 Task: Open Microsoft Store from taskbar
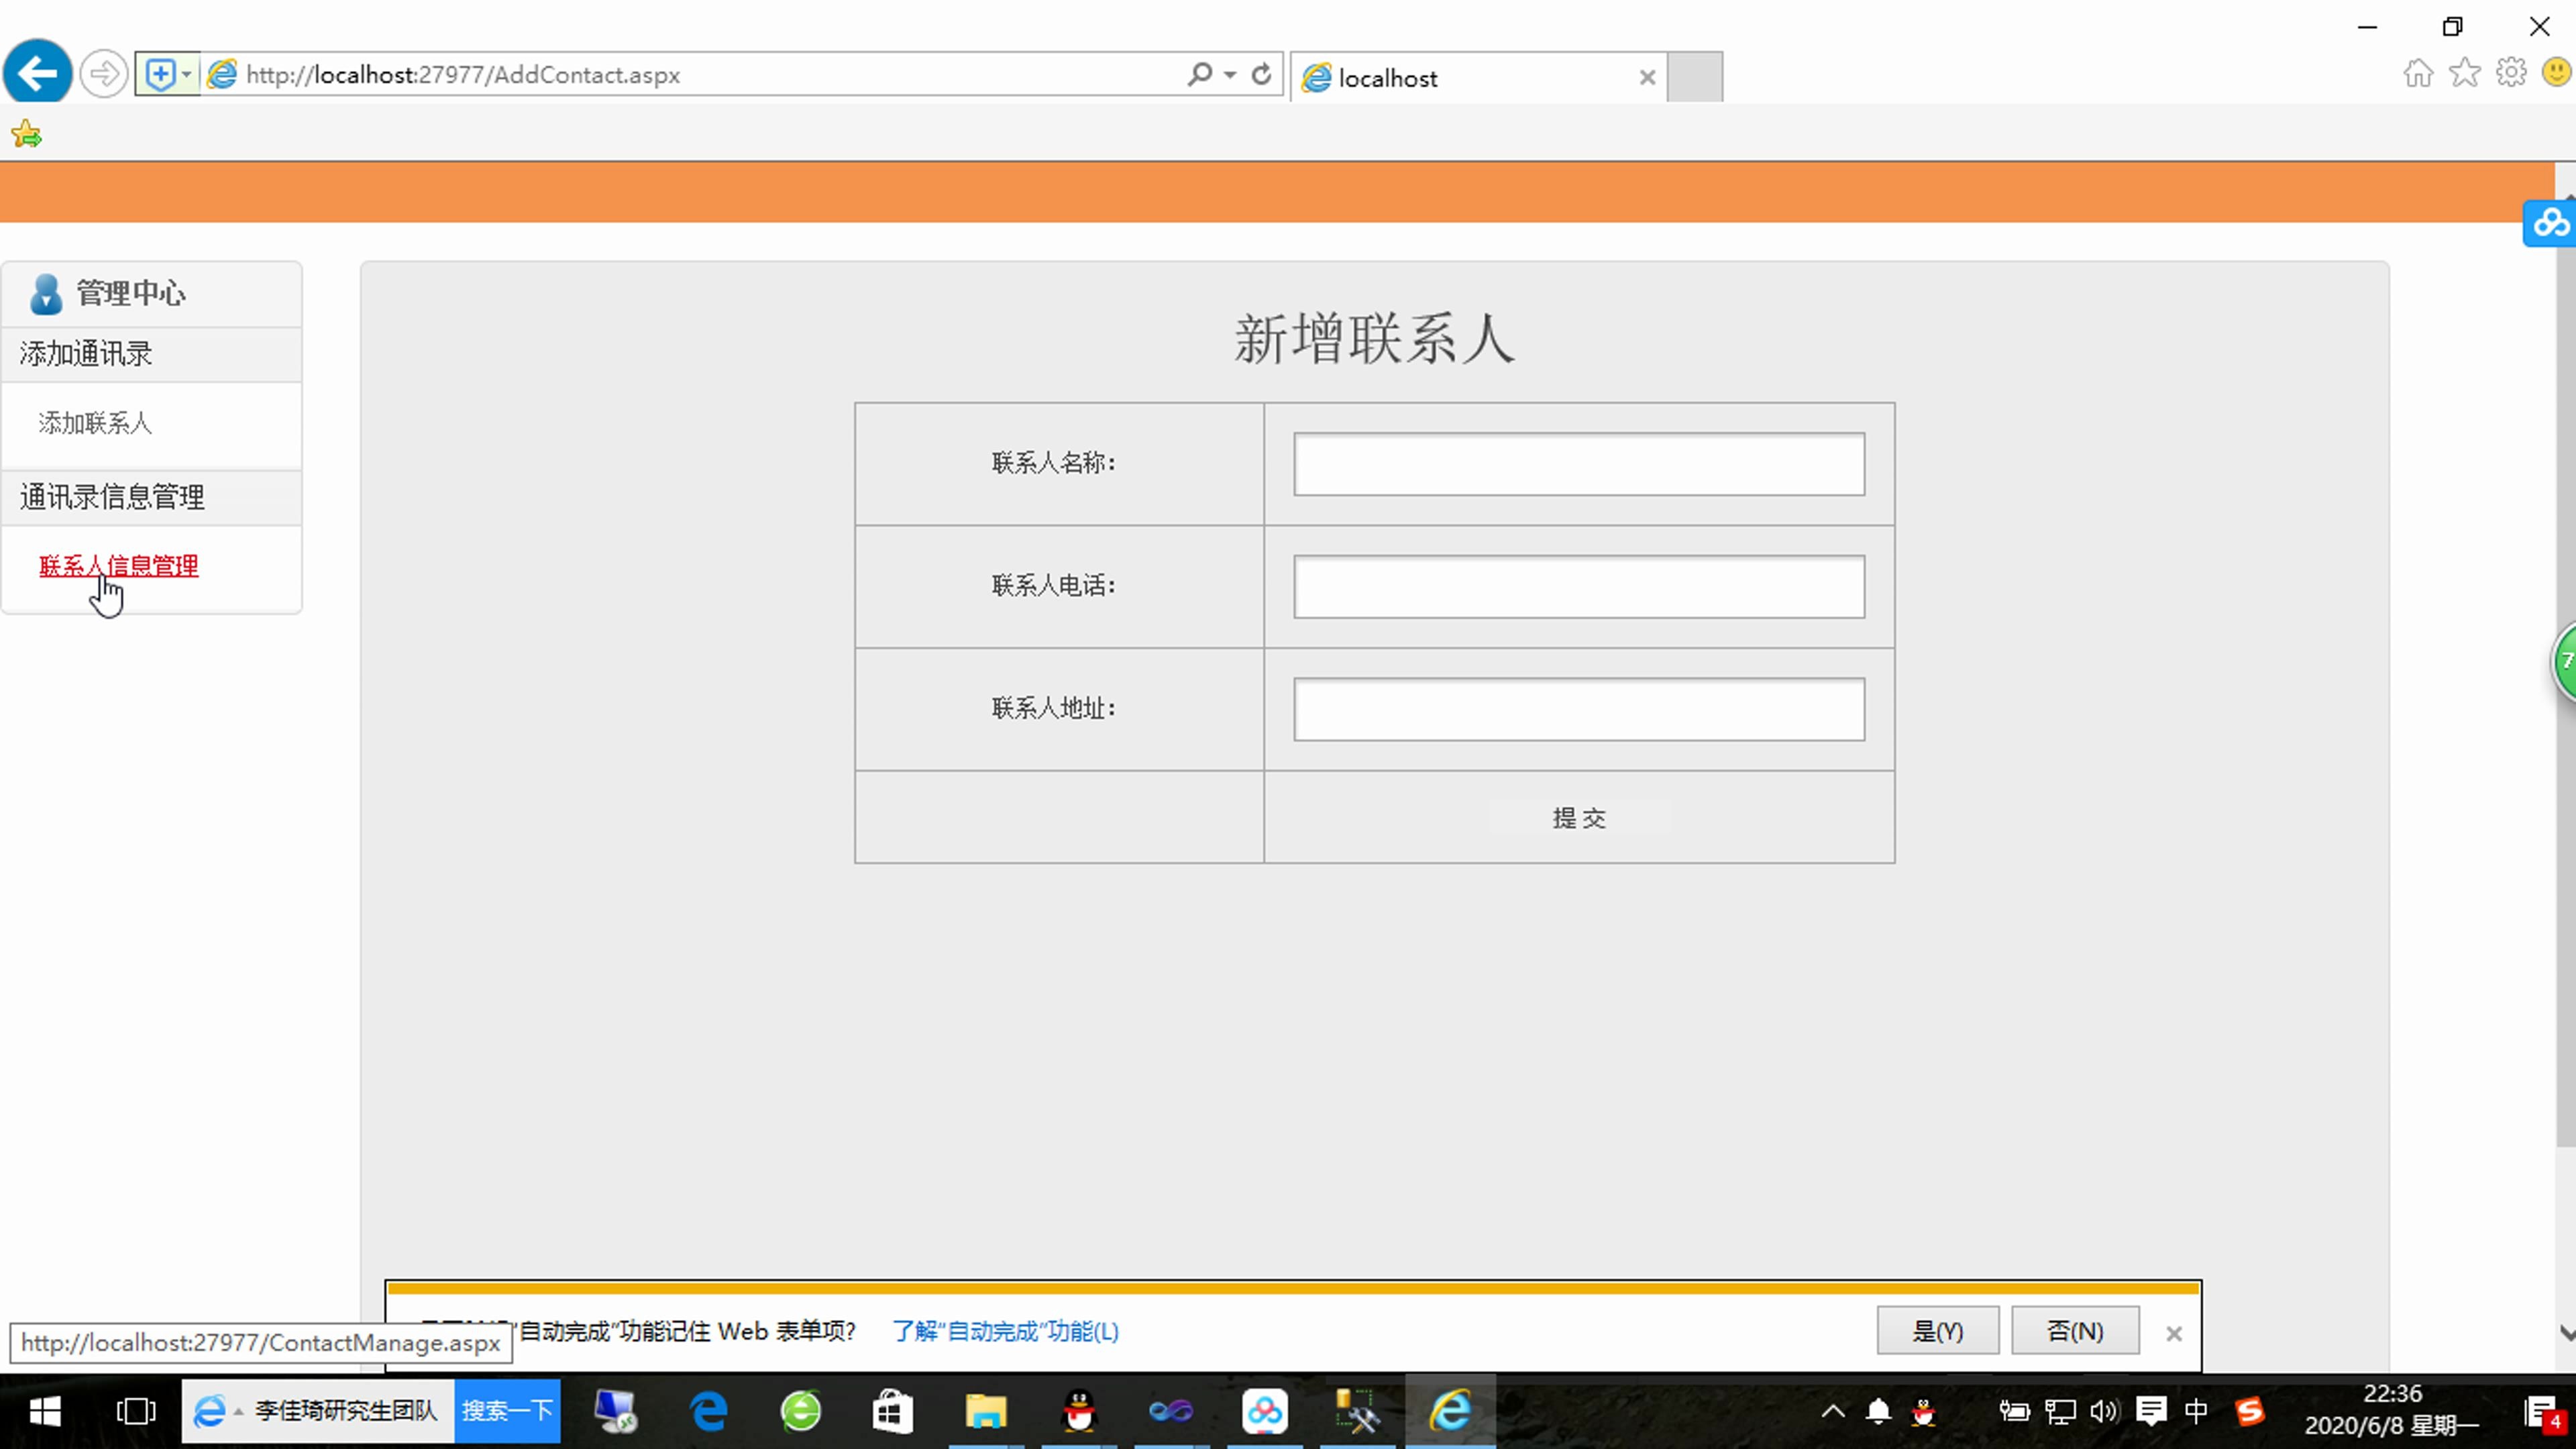(x=893, y=1411)
